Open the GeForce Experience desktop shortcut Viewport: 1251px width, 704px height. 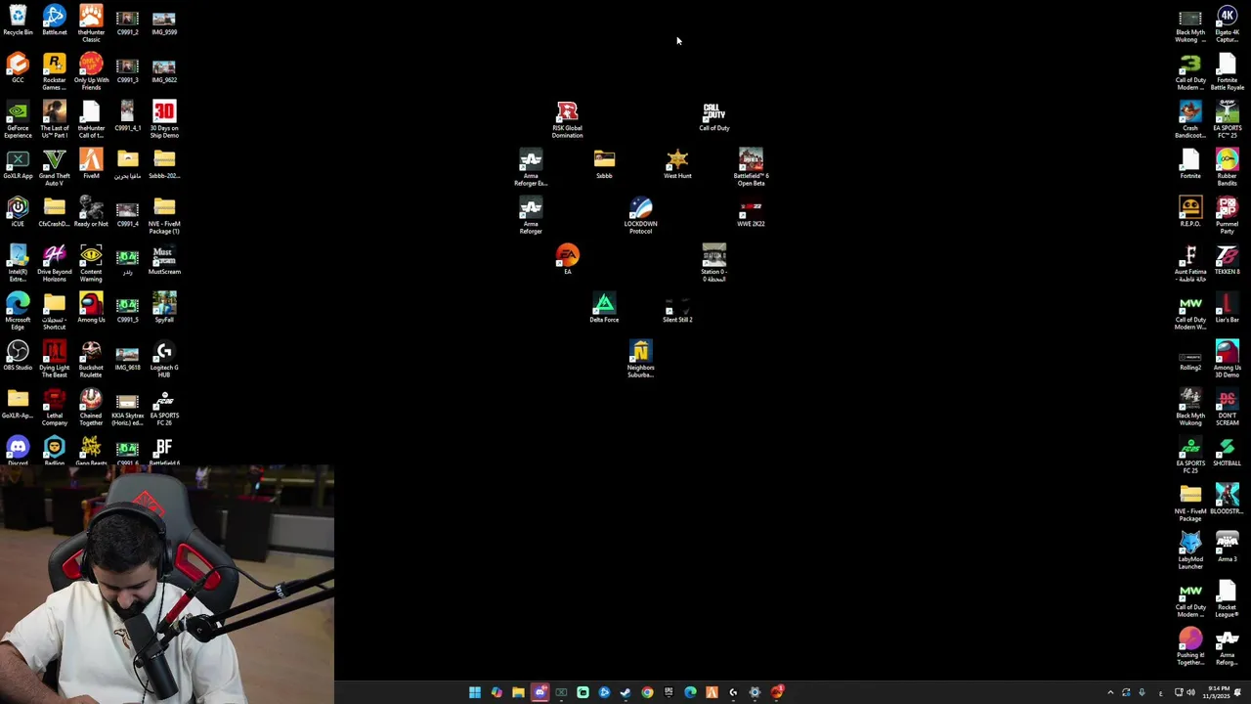click(x=18, y=120)
